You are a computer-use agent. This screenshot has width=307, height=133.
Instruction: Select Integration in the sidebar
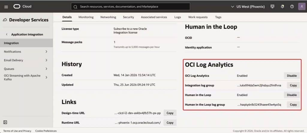coord(26,43)
